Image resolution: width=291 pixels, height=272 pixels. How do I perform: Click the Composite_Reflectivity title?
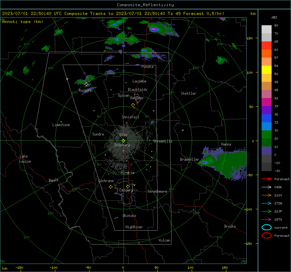click(x=145, y=5)
